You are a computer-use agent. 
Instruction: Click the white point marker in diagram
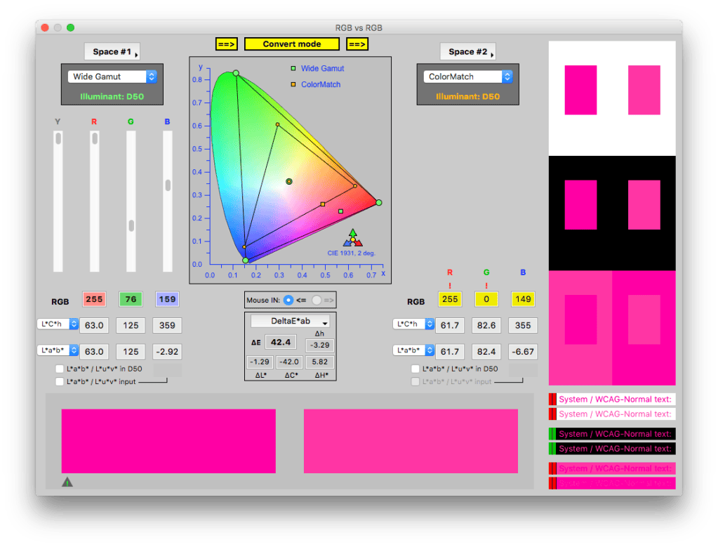coord(289,181)
